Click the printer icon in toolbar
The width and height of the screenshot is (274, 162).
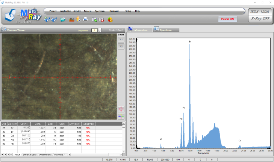tap(85, 19)
